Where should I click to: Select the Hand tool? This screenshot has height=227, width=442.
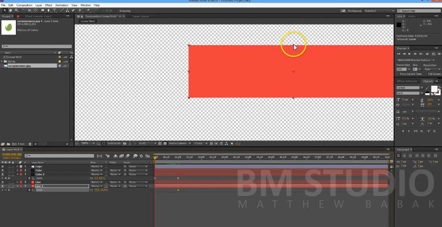10,10
